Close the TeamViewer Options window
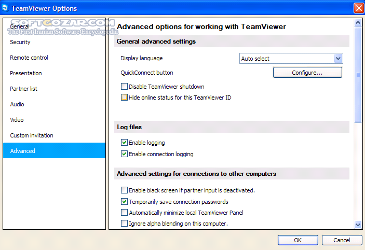The width and height of the screenshot is (365, 250). pos(359,8)
